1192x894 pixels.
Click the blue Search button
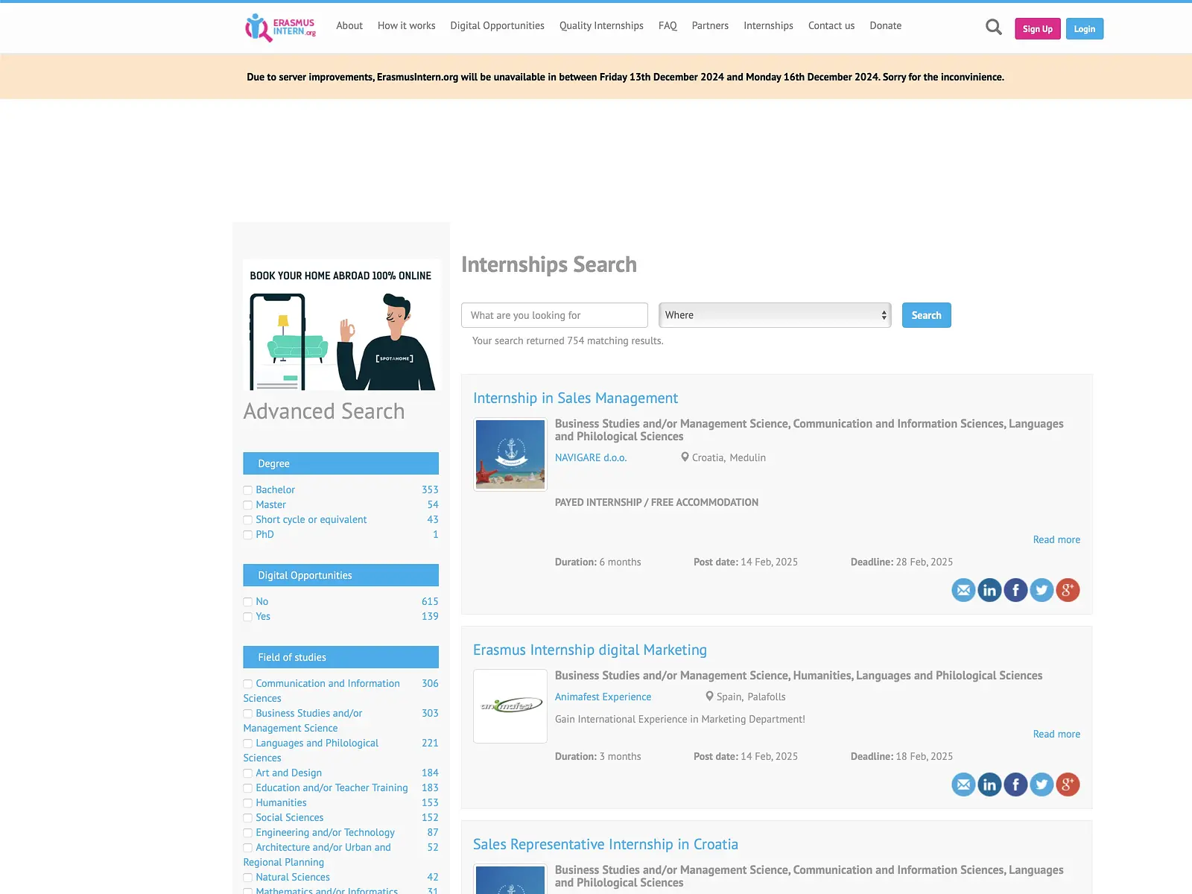(x=926, y=315)
